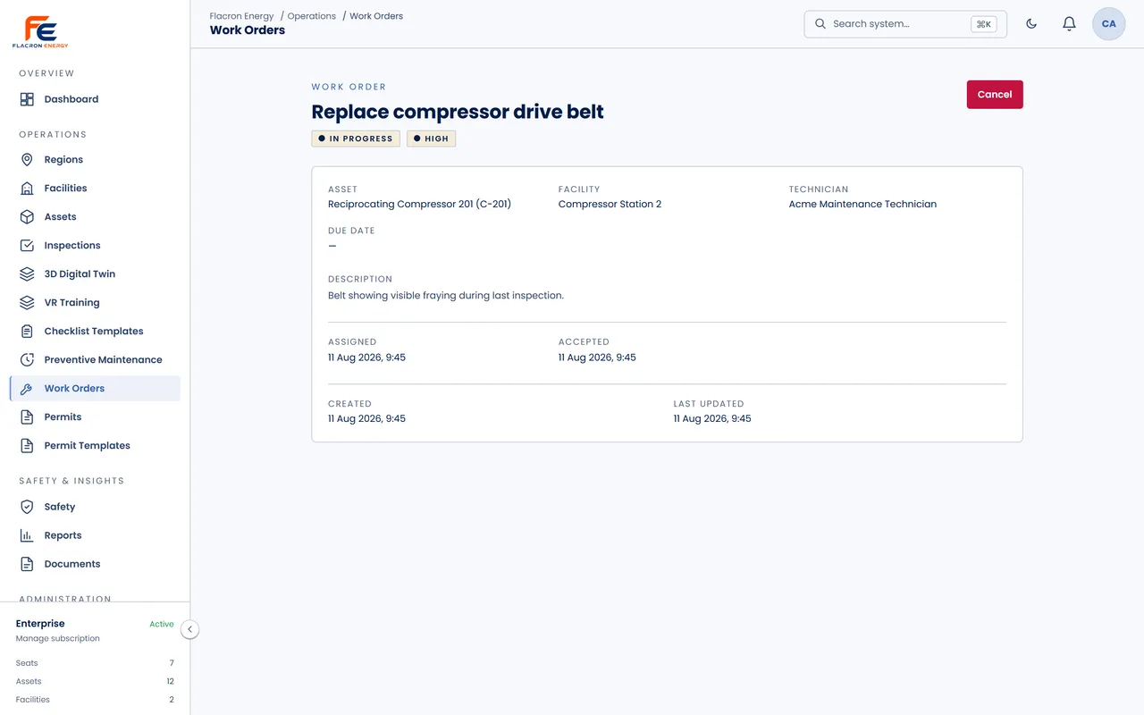Image resolution: width=1144 pixels, height=715 pixels.
Task: Click the Assets cube icon
Action: (x=27, y=217)
